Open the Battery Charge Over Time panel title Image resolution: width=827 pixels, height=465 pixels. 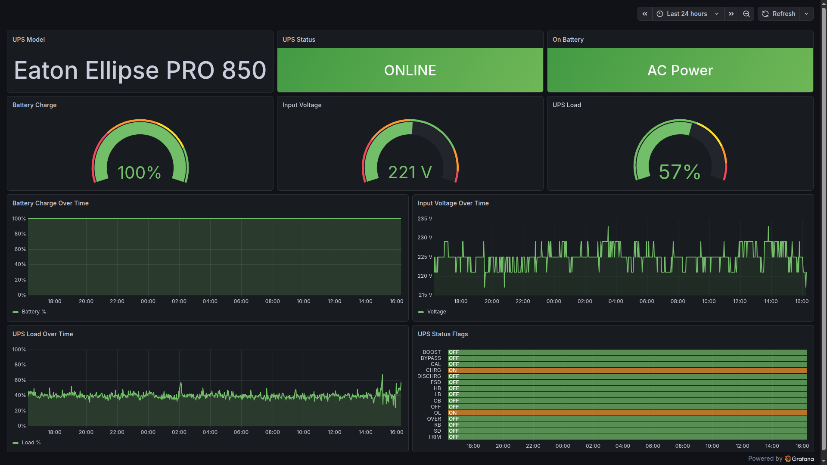50,203
